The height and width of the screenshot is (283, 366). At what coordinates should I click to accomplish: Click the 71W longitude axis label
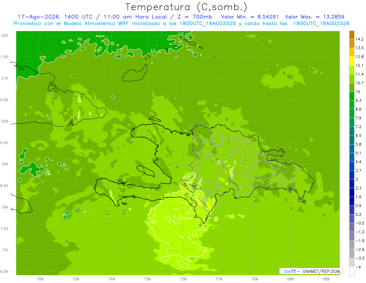(219, 279)
